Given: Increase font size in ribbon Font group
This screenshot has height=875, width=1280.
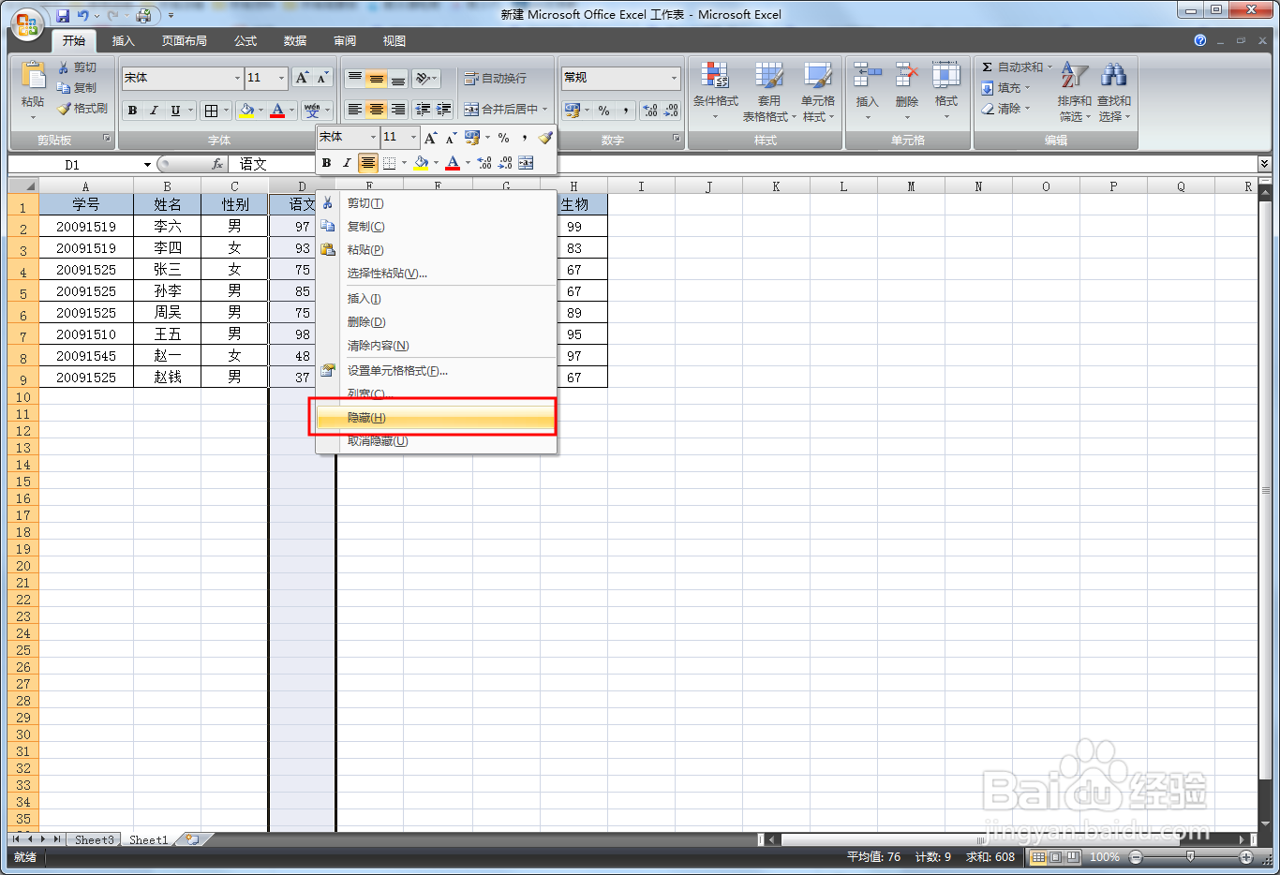Looking at the screenshot, I should click(x=302, y=78).
